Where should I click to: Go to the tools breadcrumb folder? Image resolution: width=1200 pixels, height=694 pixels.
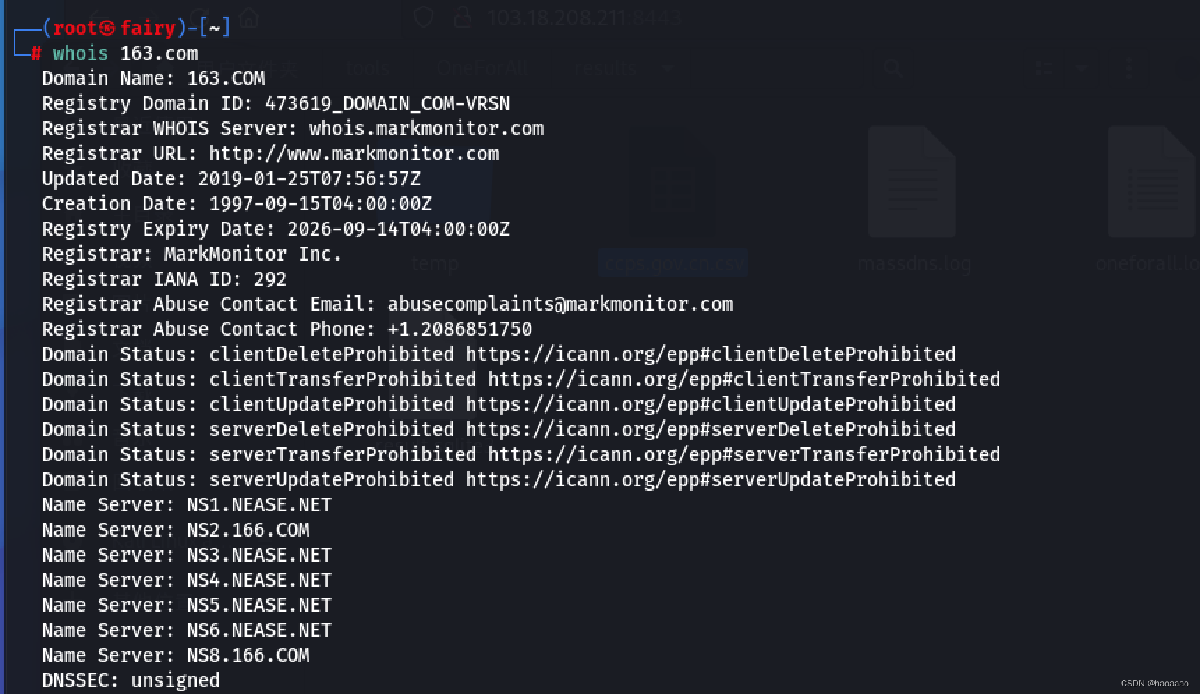coord(367,68)
